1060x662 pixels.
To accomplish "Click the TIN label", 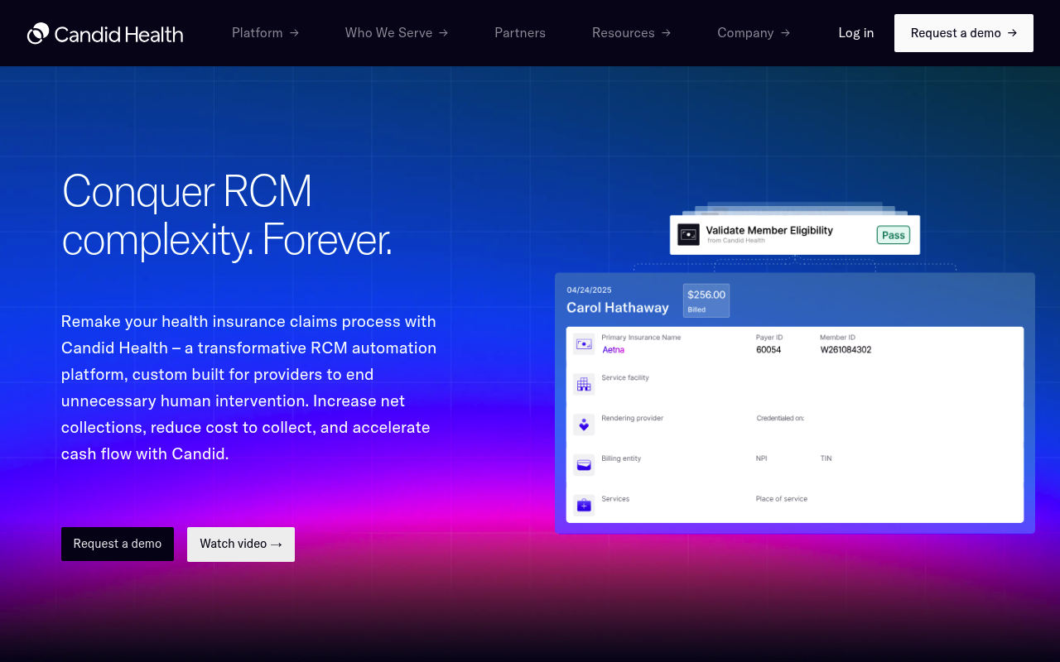I will point(826,458).
